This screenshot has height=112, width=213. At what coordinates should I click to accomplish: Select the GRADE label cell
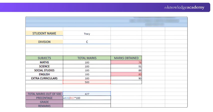[44, 102]
